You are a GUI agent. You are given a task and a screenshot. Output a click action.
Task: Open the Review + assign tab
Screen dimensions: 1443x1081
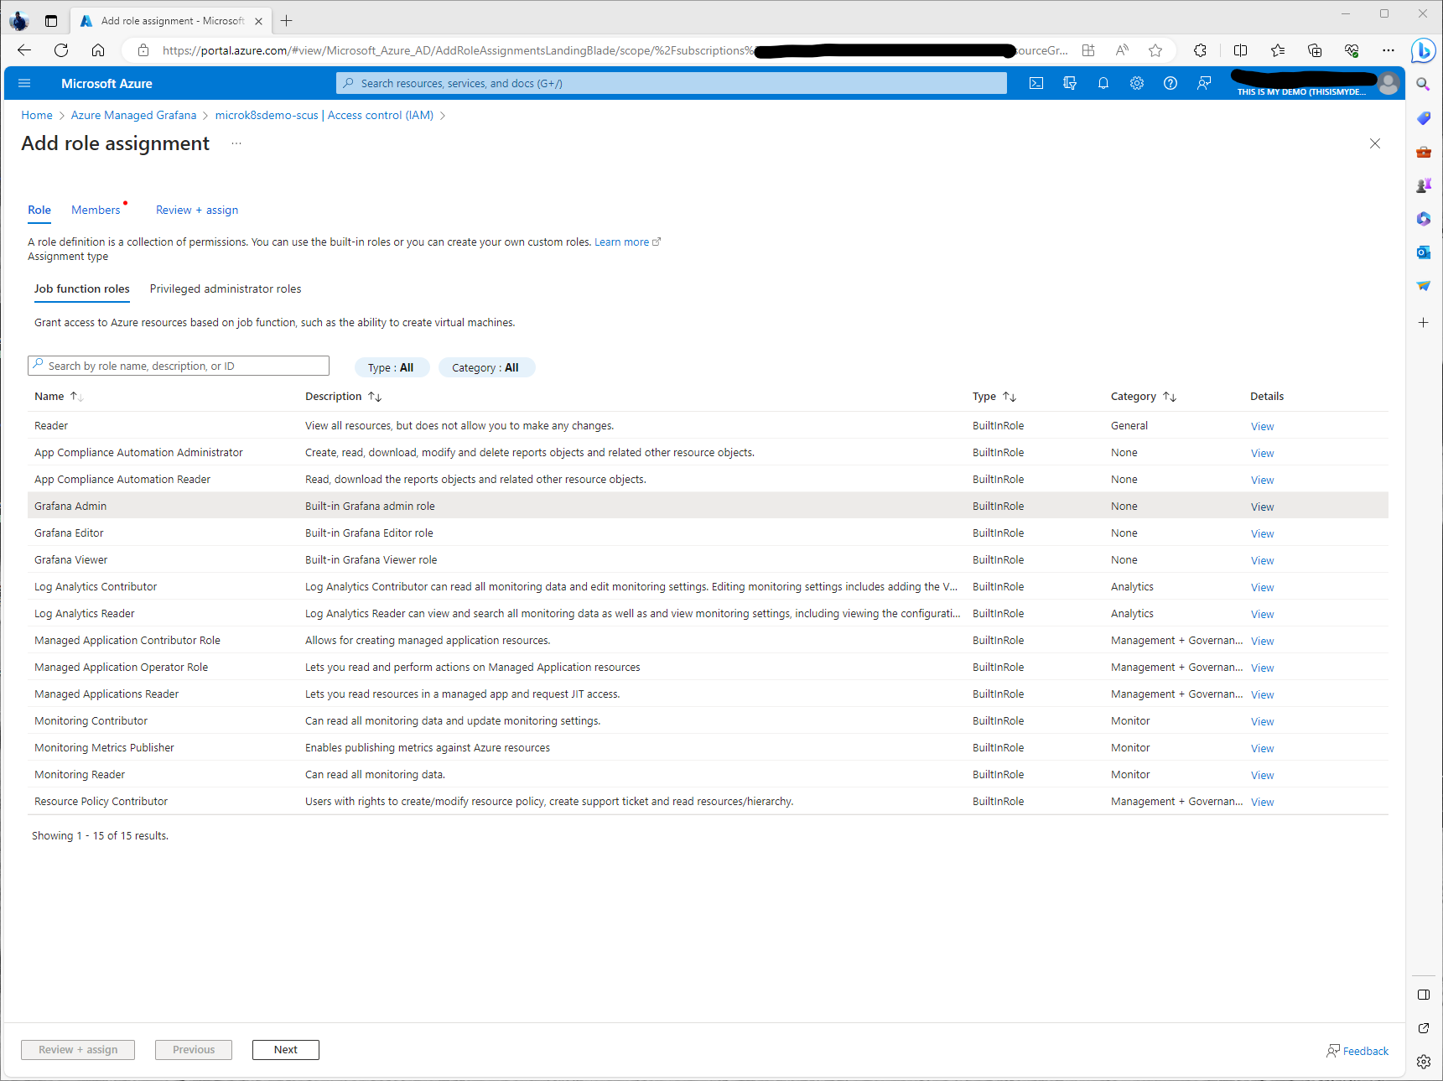click(x=197, y=210)
